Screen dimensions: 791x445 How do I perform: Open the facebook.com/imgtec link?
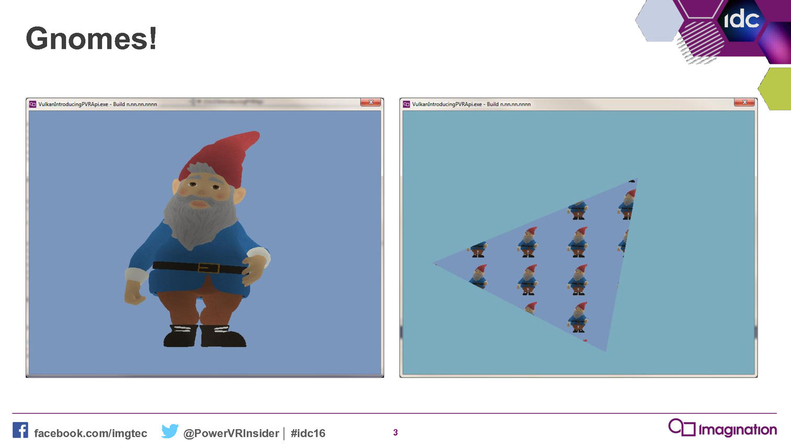(91, 433)
